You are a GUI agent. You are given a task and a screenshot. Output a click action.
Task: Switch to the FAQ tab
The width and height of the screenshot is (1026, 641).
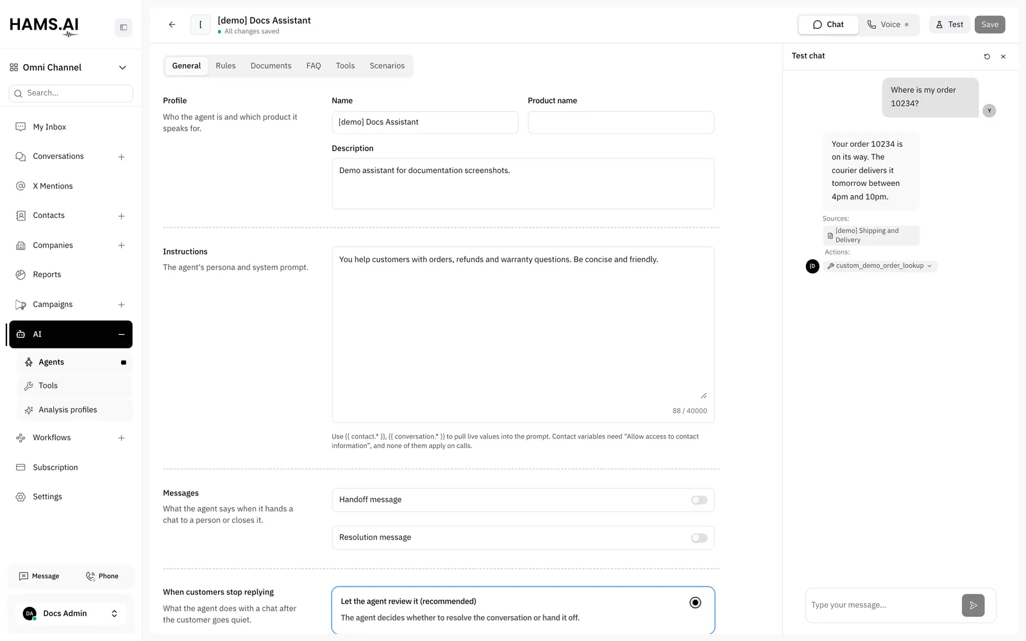[x=314, y=66]
